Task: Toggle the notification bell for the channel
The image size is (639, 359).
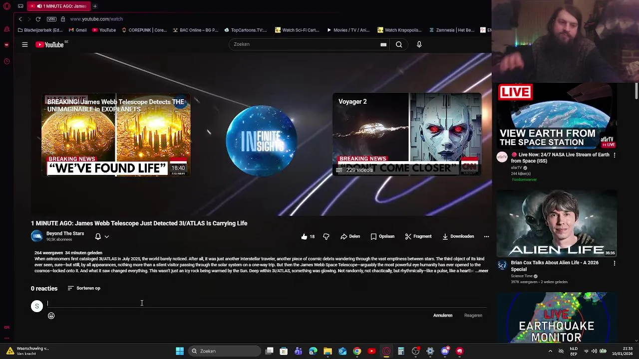Action: coord(98,236)
